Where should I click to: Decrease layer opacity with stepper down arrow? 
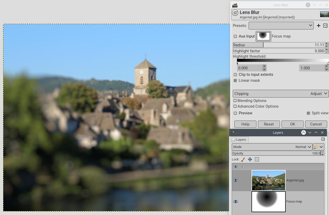322,154
